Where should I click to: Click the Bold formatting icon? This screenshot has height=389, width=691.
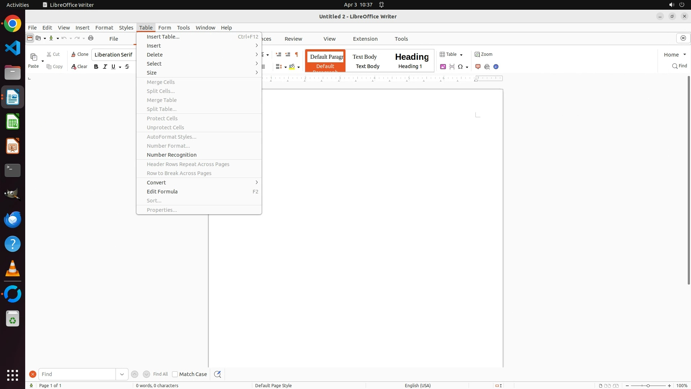[x=96, y=67]
